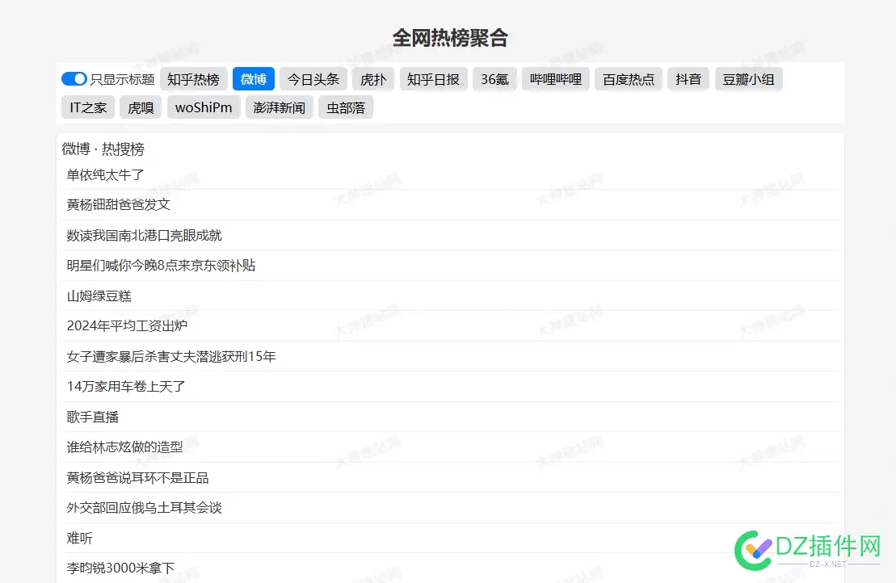This screenshot has width=896, height=583.
Task: Switch to the 虎扑 tab
Action: (x=374, y=79)
